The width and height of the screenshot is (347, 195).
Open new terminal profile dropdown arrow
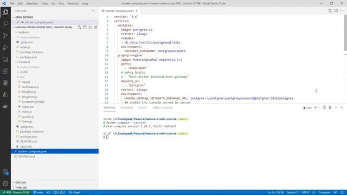pyautogui.click(x=319, y=108)
